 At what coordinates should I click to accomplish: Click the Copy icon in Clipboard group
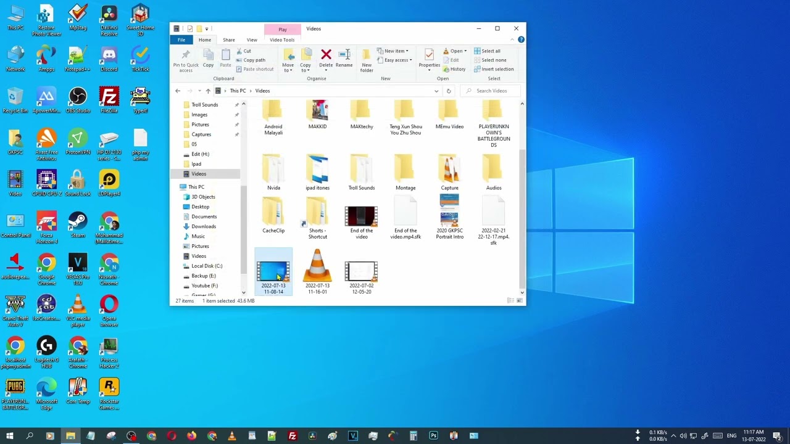tap(208, 57)
